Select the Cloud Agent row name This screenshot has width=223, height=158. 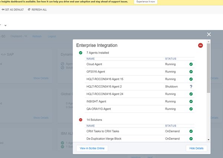(94, 64)
